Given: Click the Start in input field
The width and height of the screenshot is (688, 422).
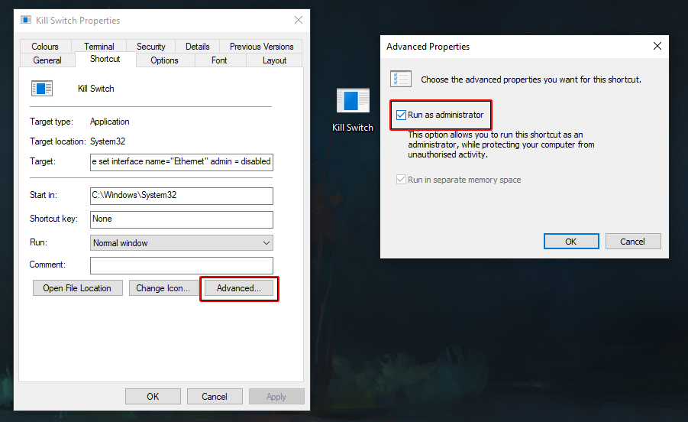Looking at the screenshot, I should coord(182,196).
